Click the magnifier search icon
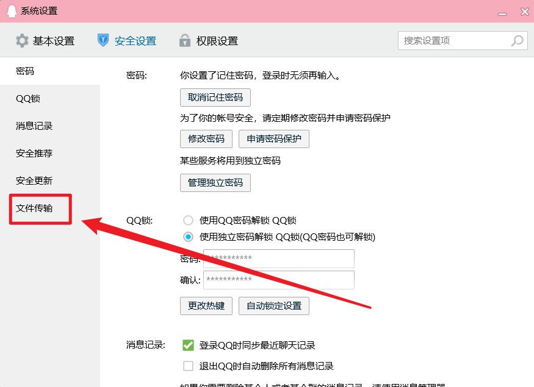534x387 pixels. (518, 41)
